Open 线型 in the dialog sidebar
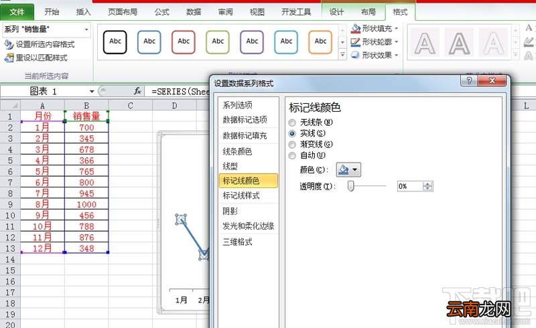The image size is (536, 328). point(249,166)
